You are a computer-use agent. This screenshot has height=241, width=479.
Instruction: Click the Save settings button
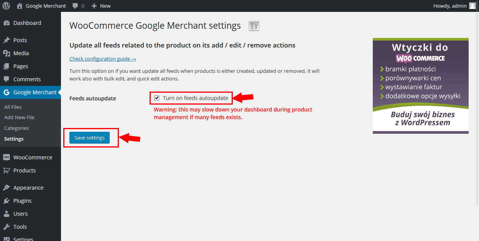click(x=89, y=138)
